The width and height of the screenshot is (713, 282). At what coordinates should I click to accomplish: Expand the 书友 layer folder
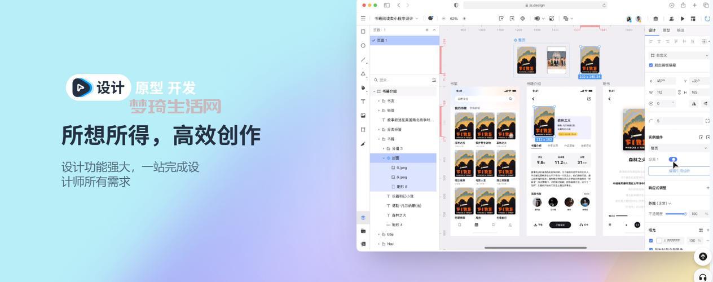(x=378, y=101)
